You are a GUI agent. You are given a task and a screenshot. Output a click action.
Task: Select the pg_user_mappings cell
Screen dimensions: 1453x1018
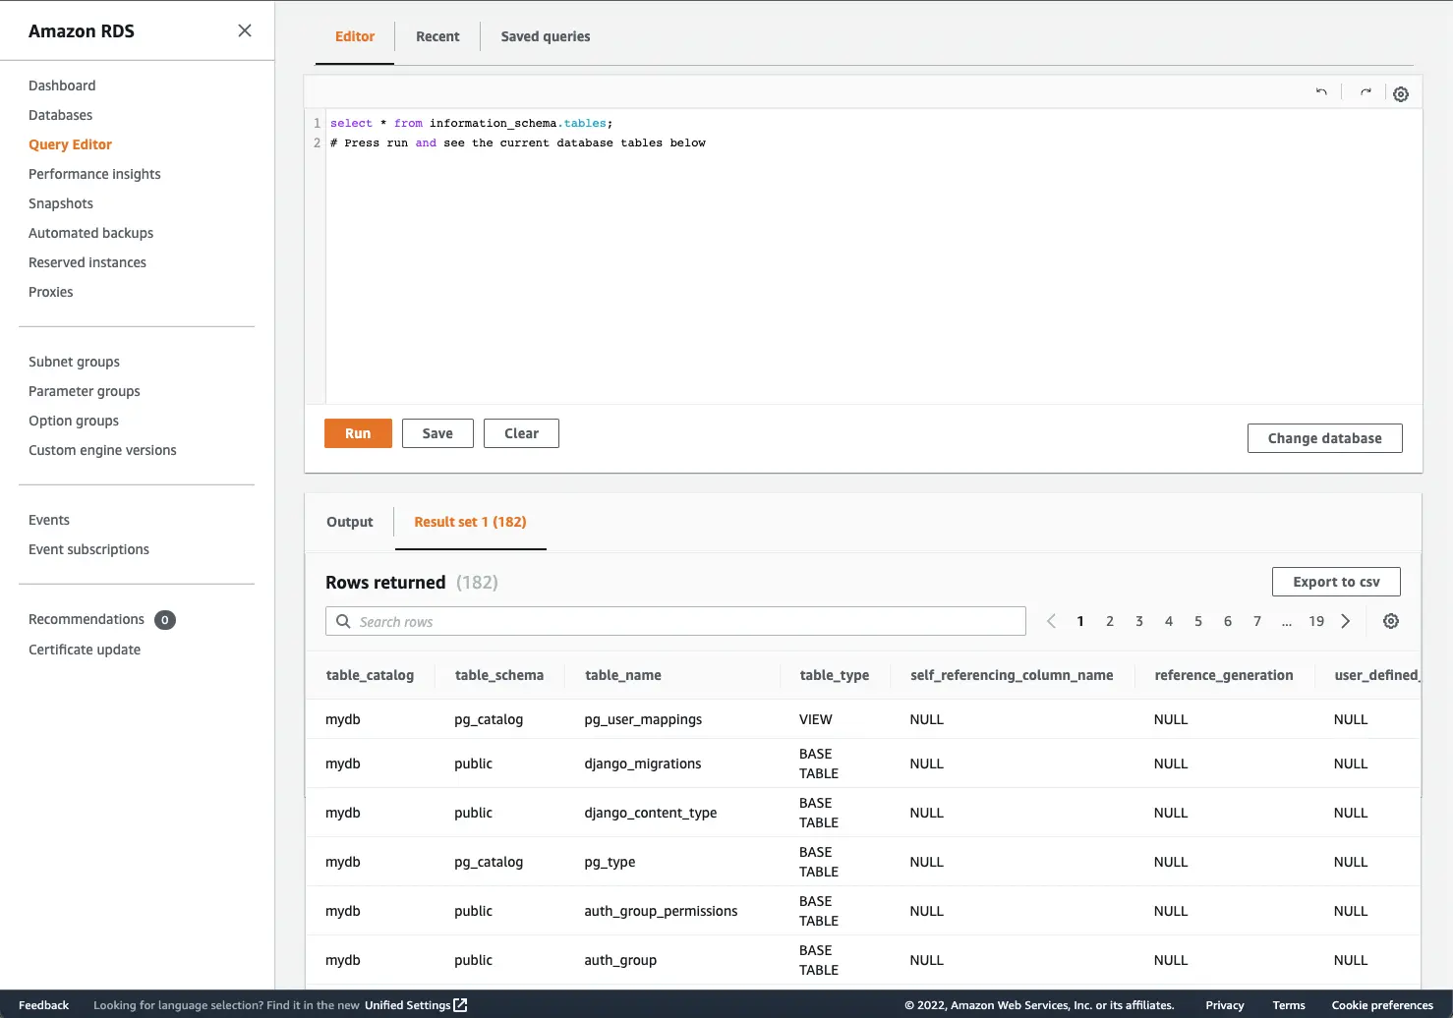[x=643, y=719]
